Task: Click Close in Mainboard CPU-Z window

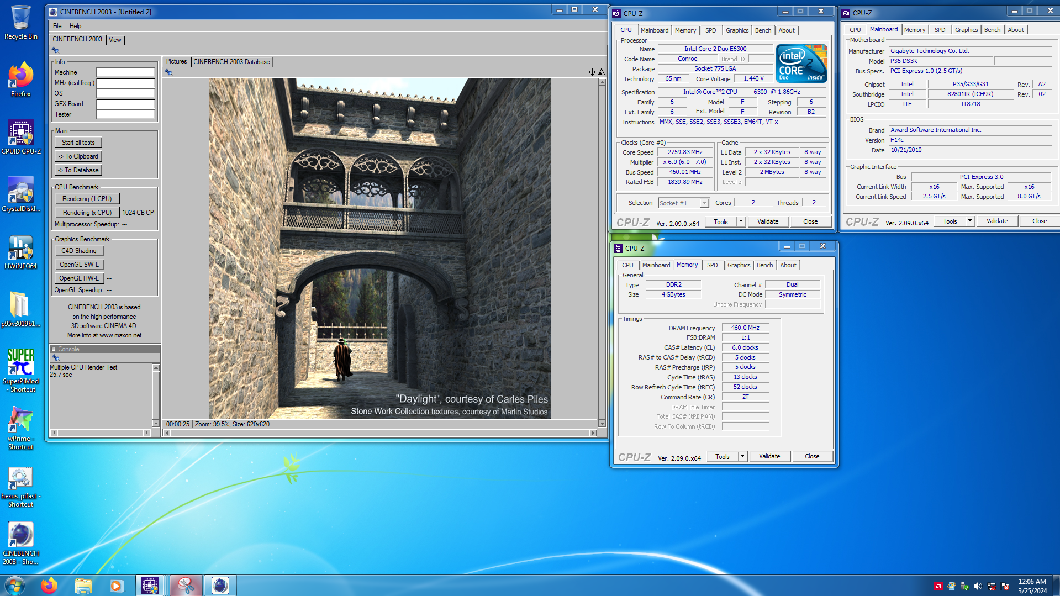Action: pyautogui.click(x=1039, y=221)
